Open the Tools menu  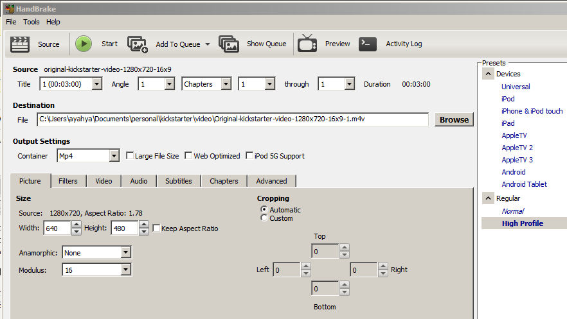[32, 22]
